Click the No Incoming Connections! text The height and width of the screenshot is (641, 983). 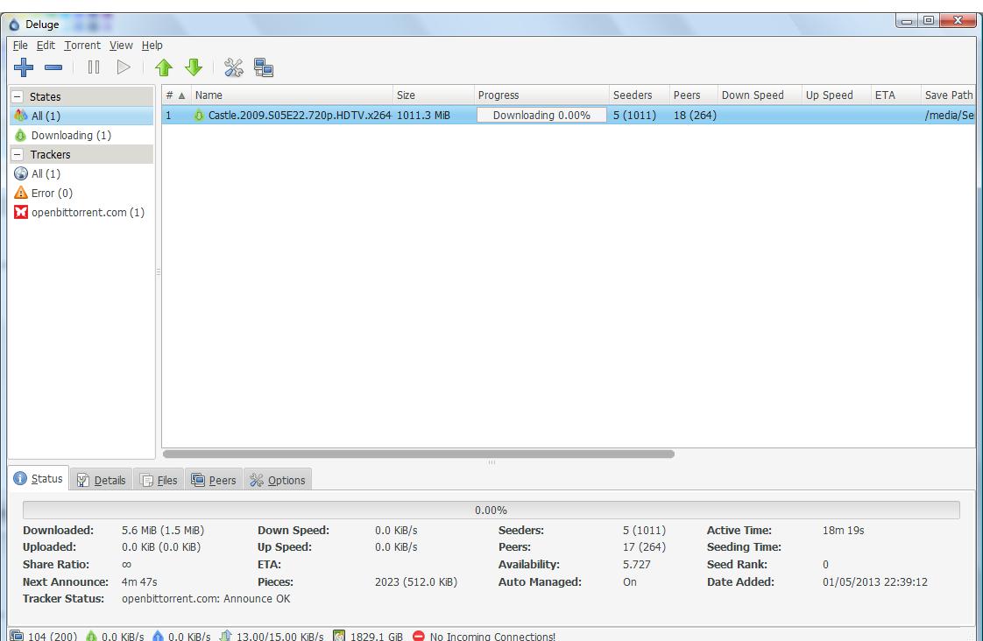pyautogui.click(x=492, y=636)
